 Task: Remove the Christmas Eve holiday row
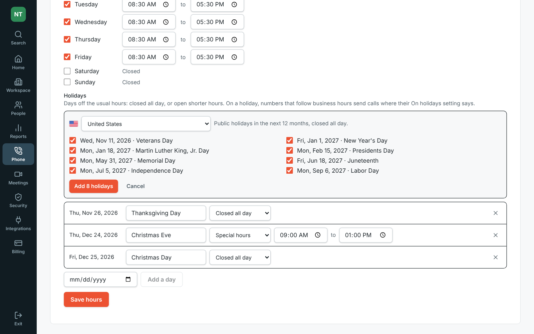point(496,235)
